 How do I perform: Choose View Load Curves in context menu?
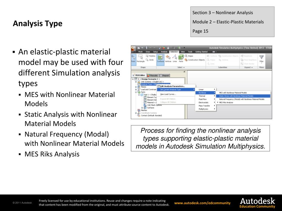point(176,94)
